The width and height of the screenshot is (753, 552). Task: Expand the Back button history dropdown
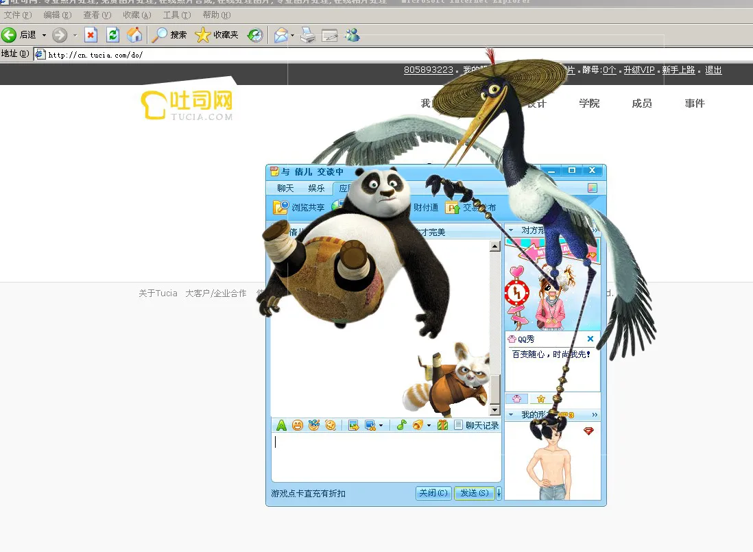coord(45,35)
